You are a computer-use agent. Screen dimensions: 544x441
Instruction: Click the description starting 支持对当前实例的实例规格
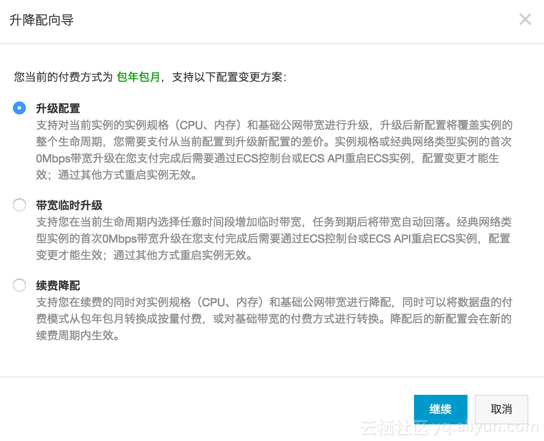(x=274, y=149)
